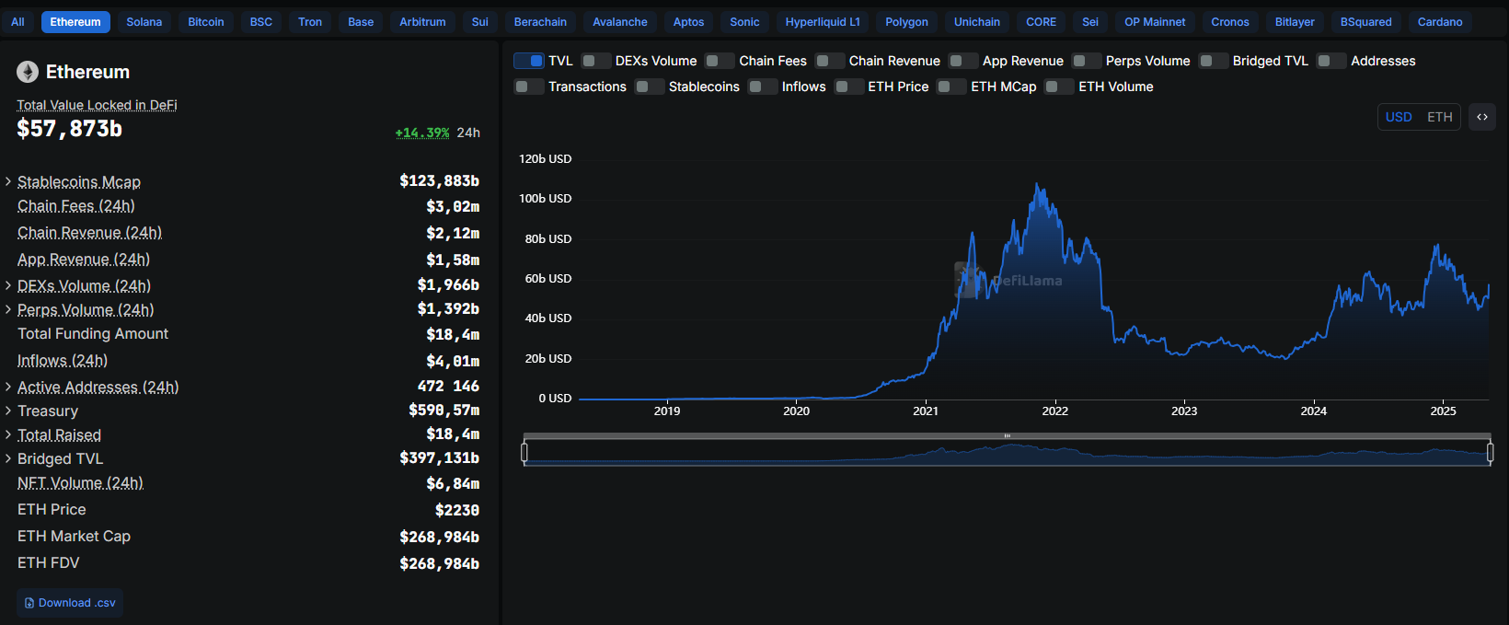The width and height of the screenshot is (1509, 625).
Task: Expand the Active Addresses (24h) row
Action: click(x=8, y=387)
